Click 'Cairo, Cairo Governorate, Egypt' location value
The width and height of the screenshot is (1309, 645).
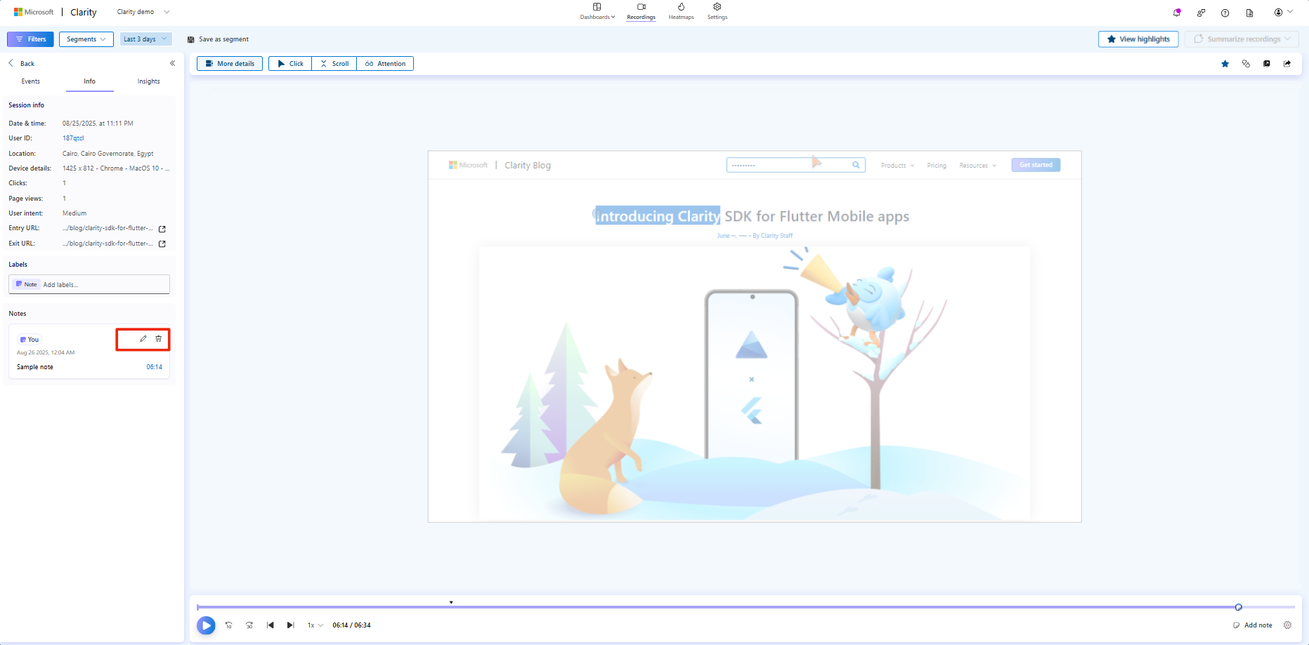pos(108,154)
